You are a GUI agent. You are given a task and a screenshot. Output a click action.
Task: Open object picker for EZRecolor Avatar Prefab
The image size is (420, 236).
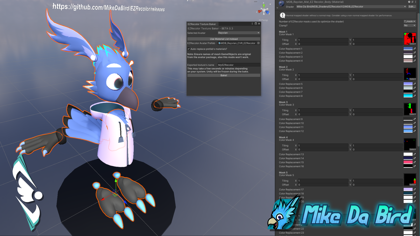click(x=258, y=43)
